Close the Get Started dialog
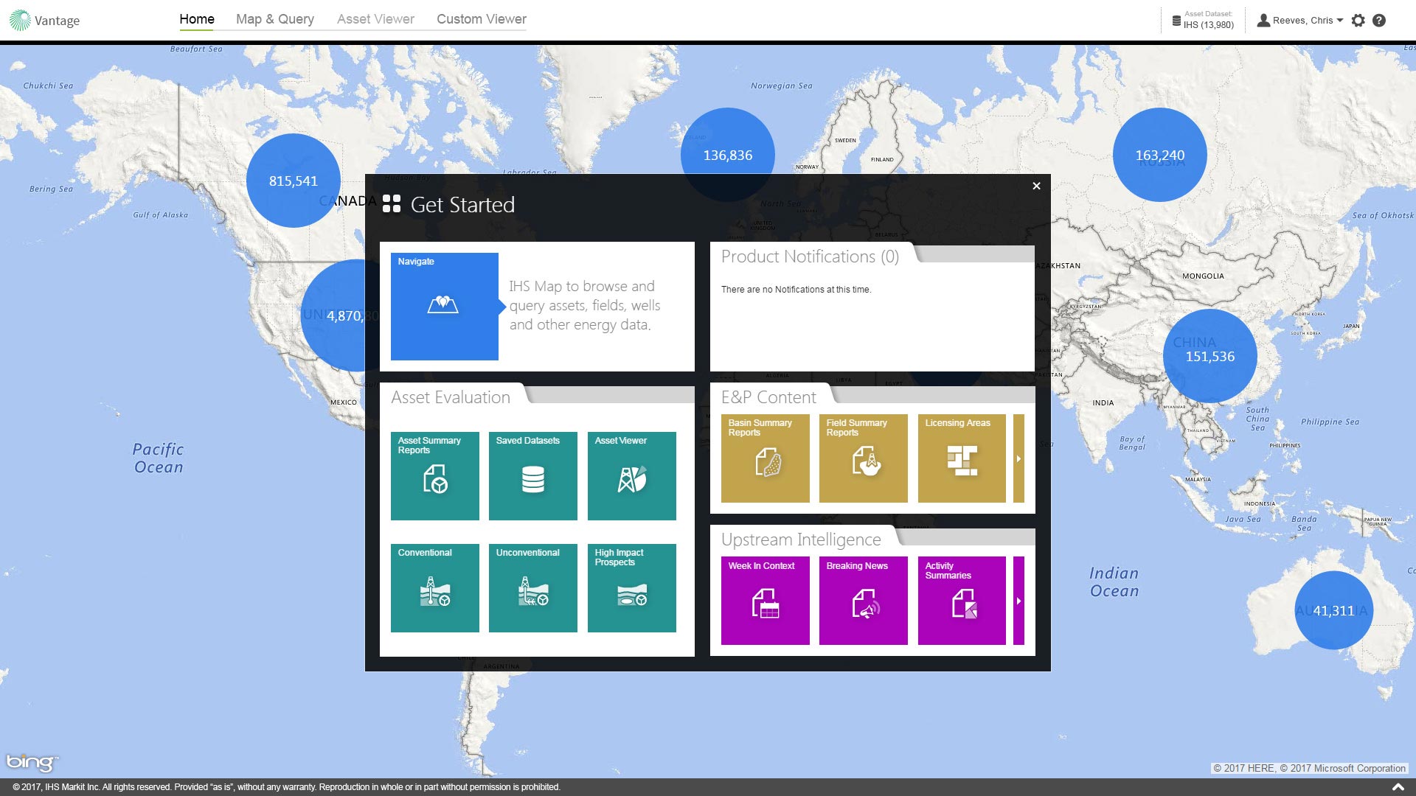The image size is (1416, 796). pos(1036,186)
